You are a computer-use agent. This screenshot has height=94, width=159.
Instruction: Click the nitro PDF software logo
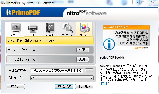pos(86,13)
